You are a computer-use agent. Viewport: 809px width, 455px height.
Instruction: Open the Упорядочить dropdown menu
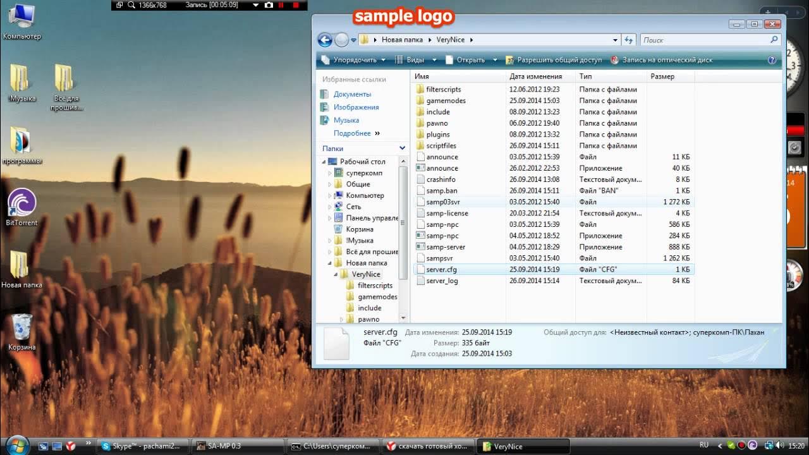click(x=353, y=60)
